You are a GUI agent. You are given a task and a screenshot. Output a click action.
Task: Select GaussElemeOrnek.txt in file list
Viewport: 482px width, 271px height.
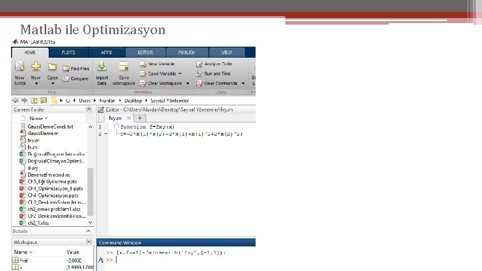pos(50,126)
